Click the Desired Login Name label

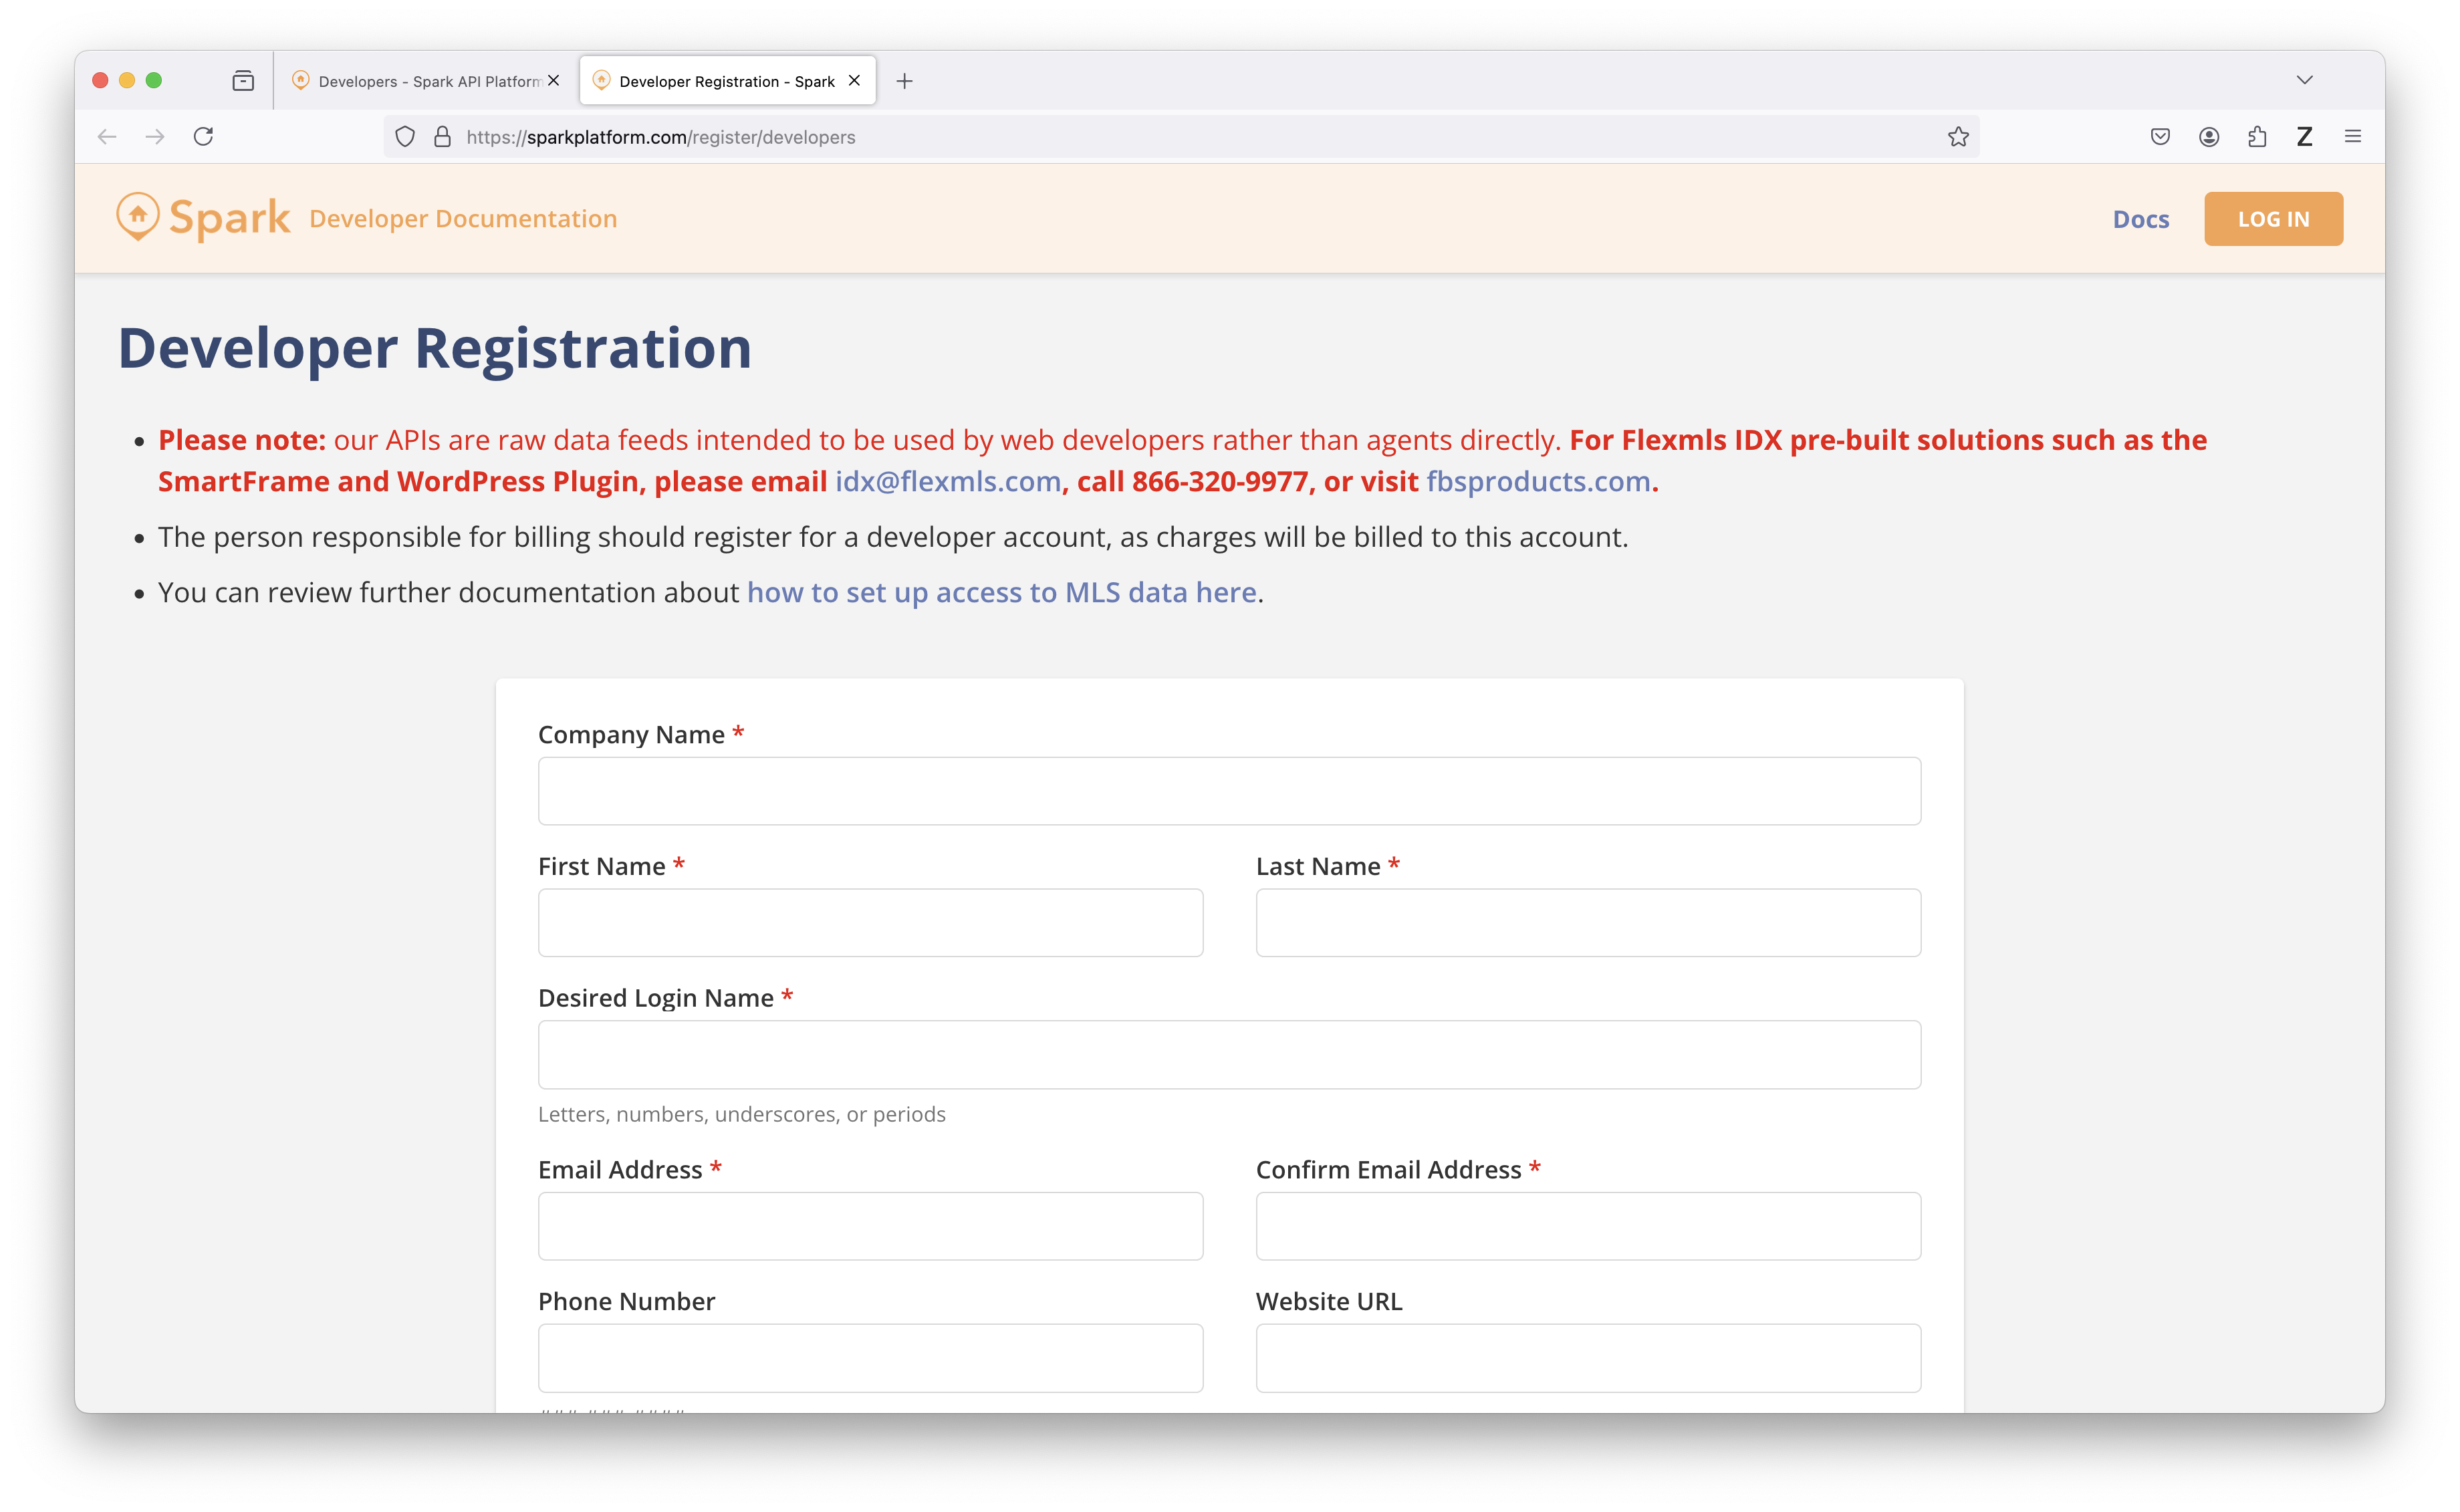656,998
